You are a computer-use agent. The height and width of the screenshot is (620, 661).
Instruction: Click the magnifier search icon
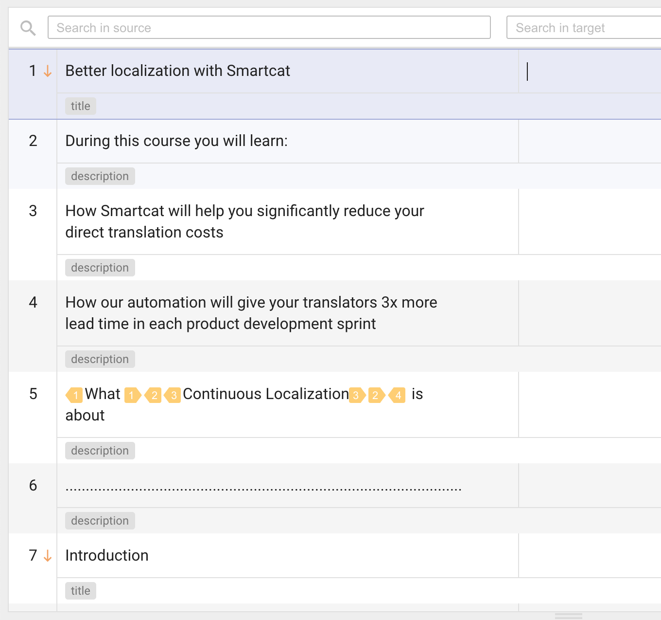click(x=28, y=28)
